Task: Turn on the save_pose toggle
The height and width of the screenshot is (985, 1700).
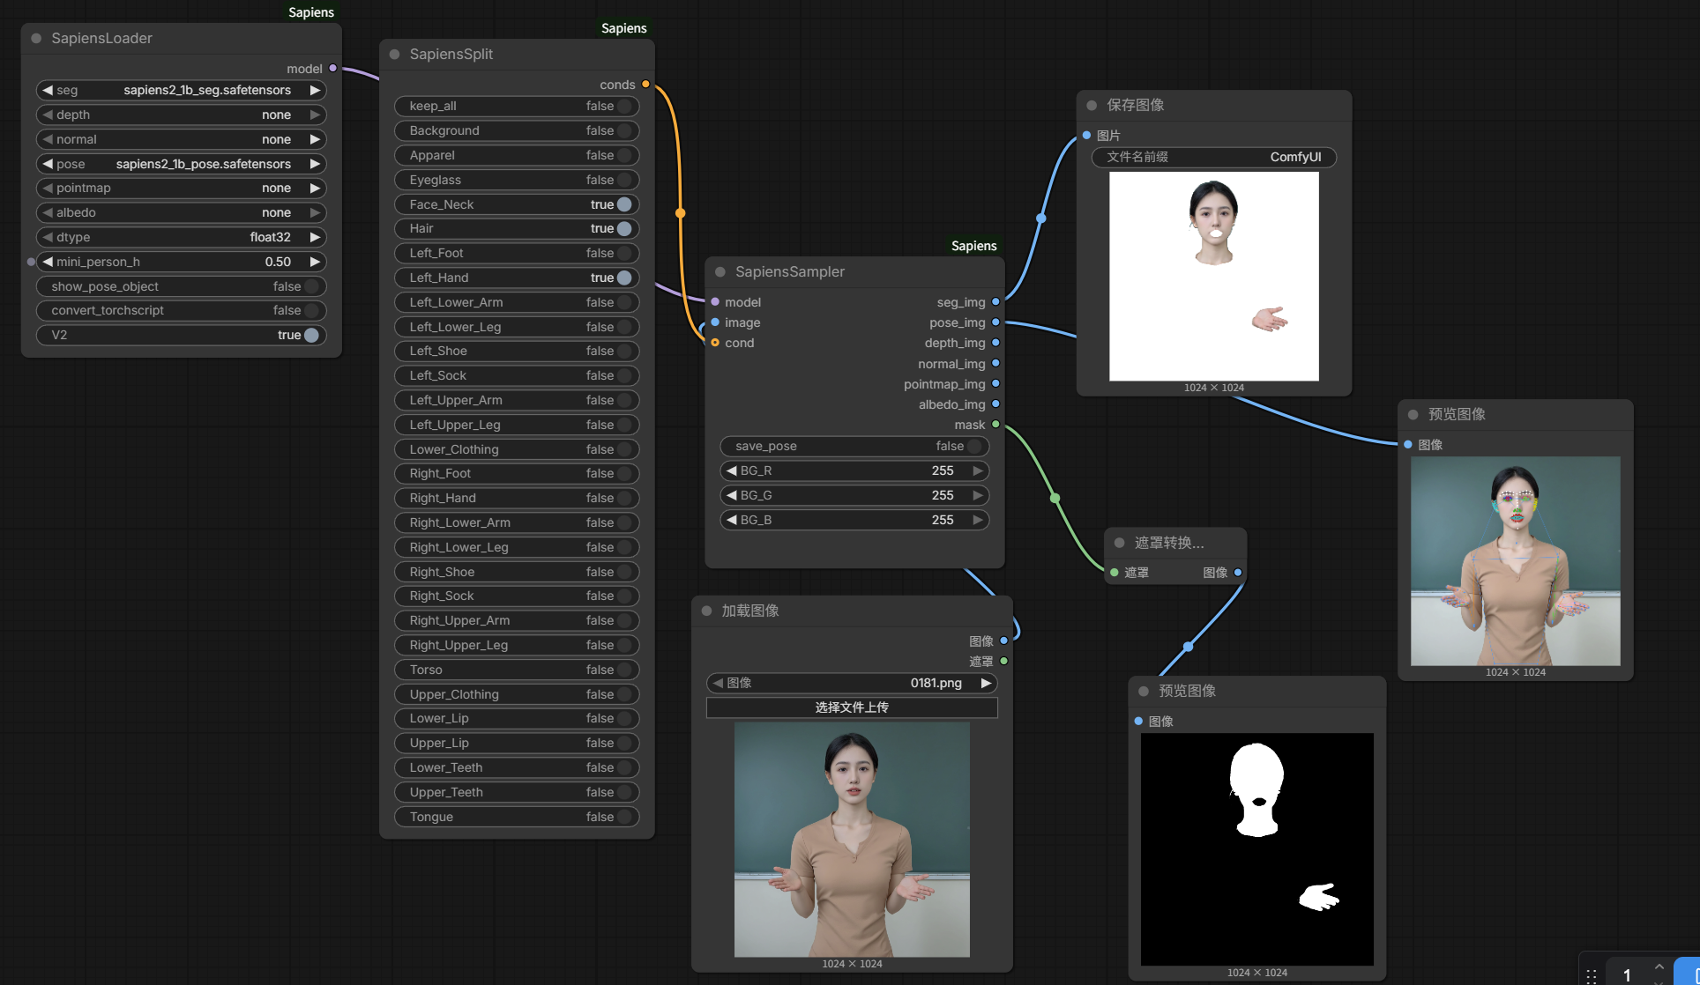Action: point(974,447)
